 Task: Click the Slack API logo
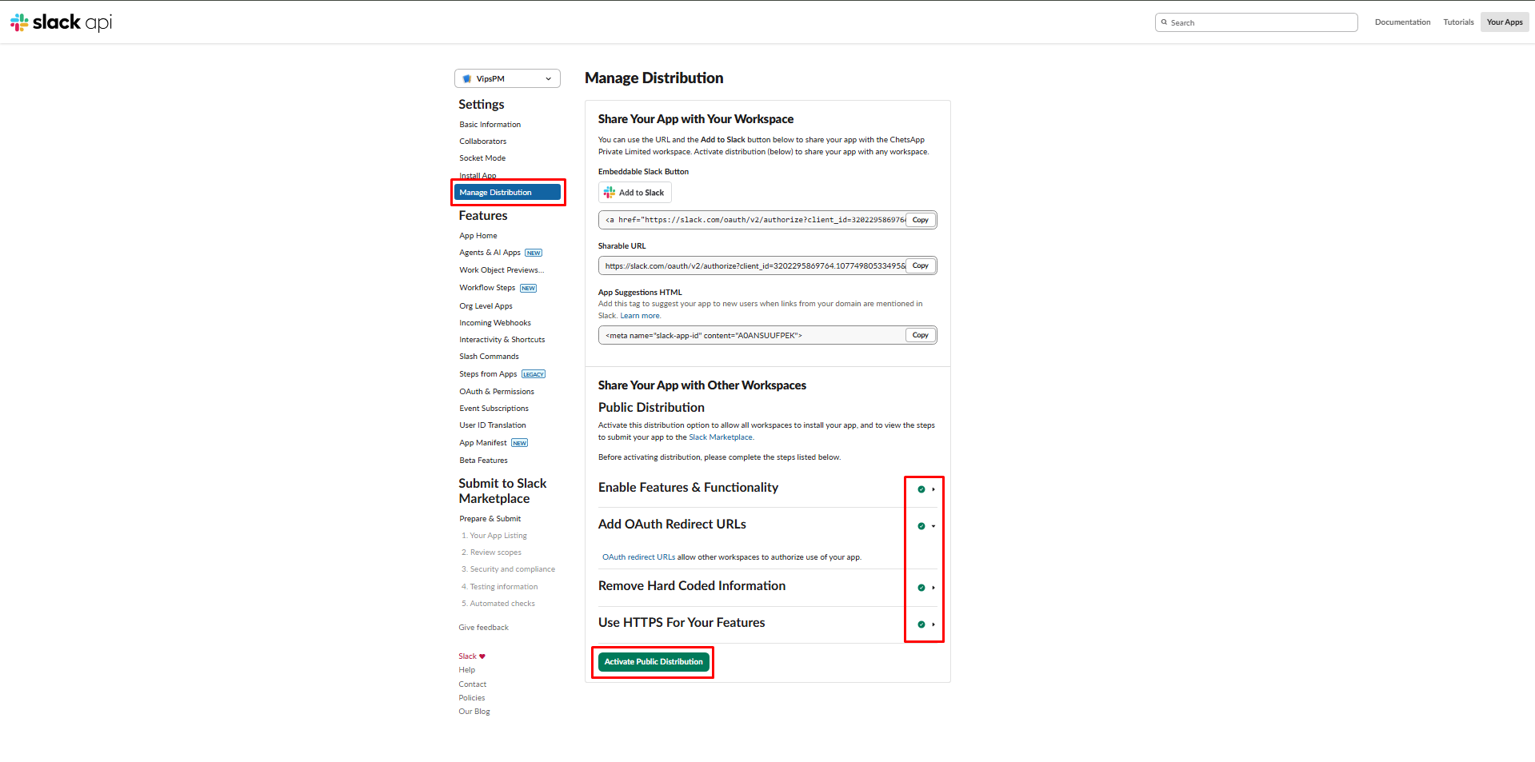(62, 22)
